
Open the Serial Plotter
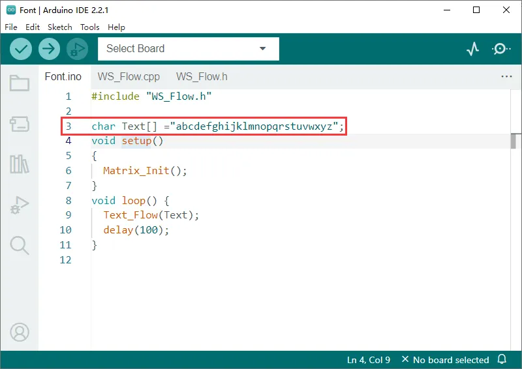473,49
